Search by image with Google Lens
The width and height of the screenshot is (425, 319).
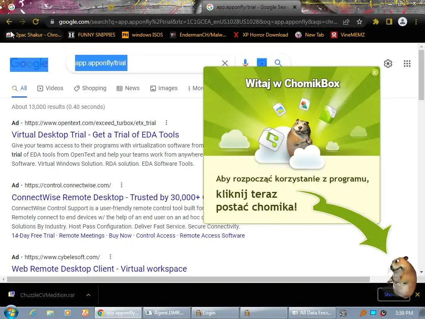[x=261, y=63]
